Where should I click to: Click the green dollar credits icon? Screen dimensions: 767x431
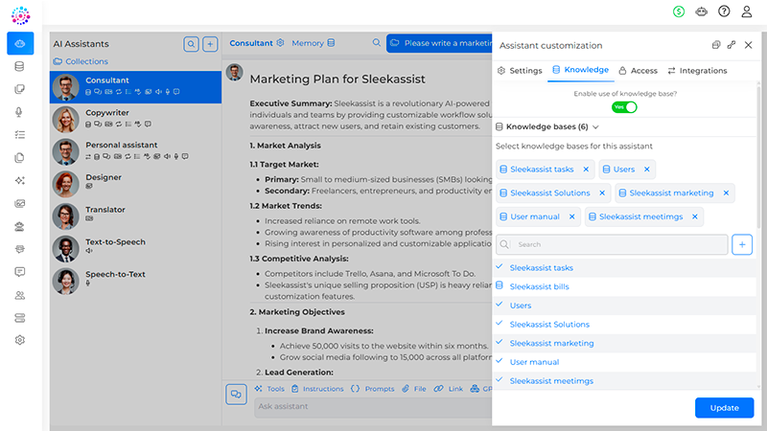pyautogui.click(x=679, y=11)
